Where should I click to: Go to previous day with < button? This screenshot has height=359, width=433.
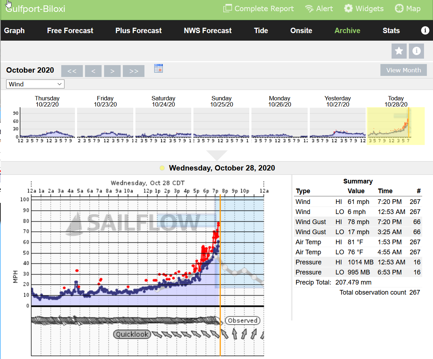[93, 71]
